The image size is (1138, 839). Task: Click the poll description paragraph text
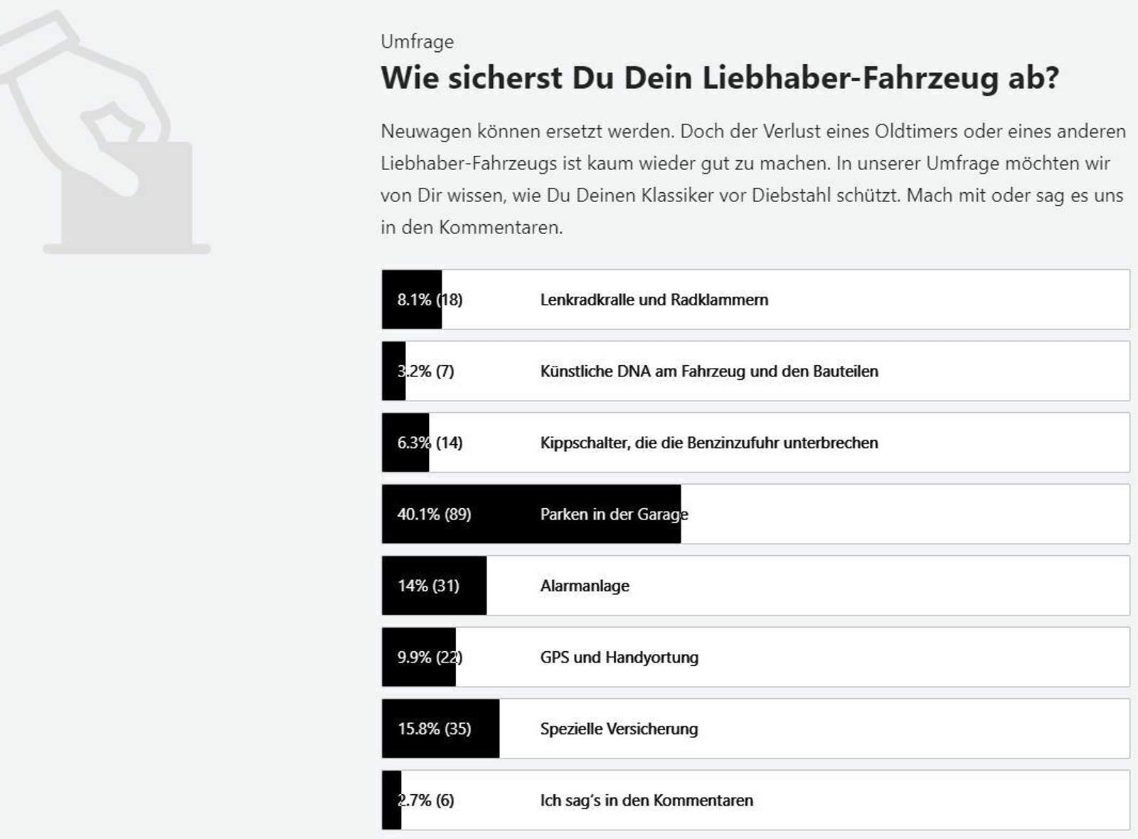pyautogui.click(x=752, y=179)
